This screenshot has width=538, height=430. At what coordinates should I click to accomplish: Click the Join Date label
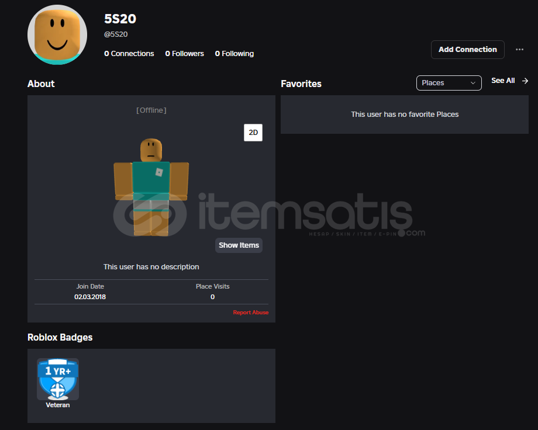pyautogui.click(x=90, y=286)
